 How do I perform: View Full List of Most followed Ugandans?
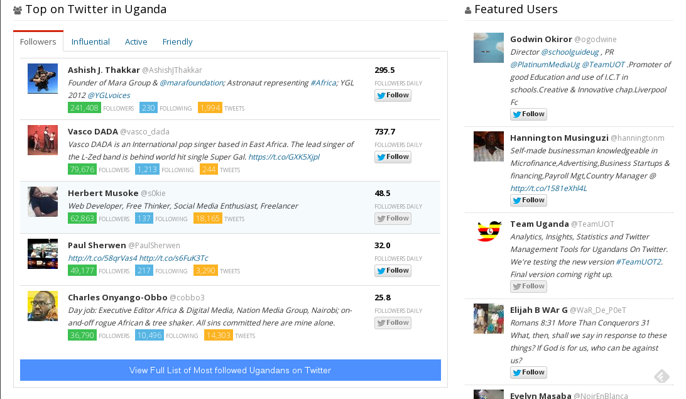(231, 370)
